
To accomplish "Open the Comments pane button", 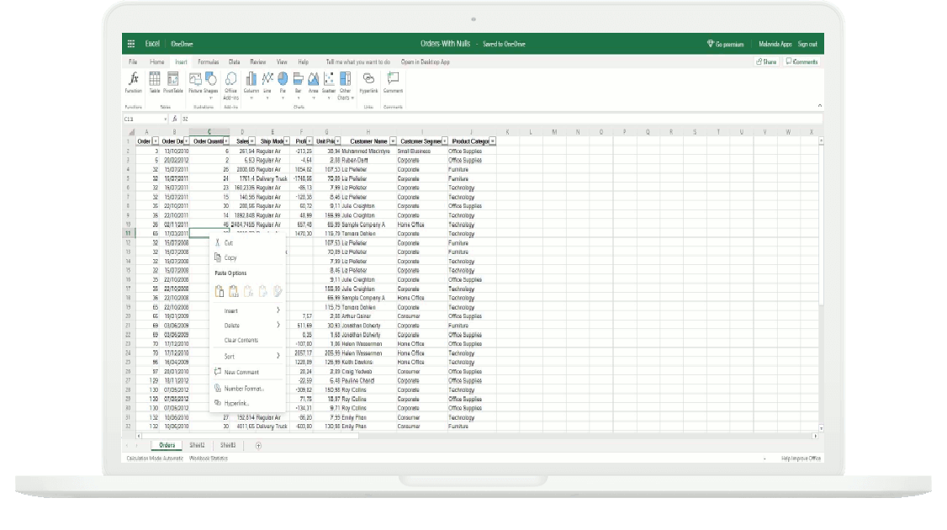I will click(x=802, y=61).
